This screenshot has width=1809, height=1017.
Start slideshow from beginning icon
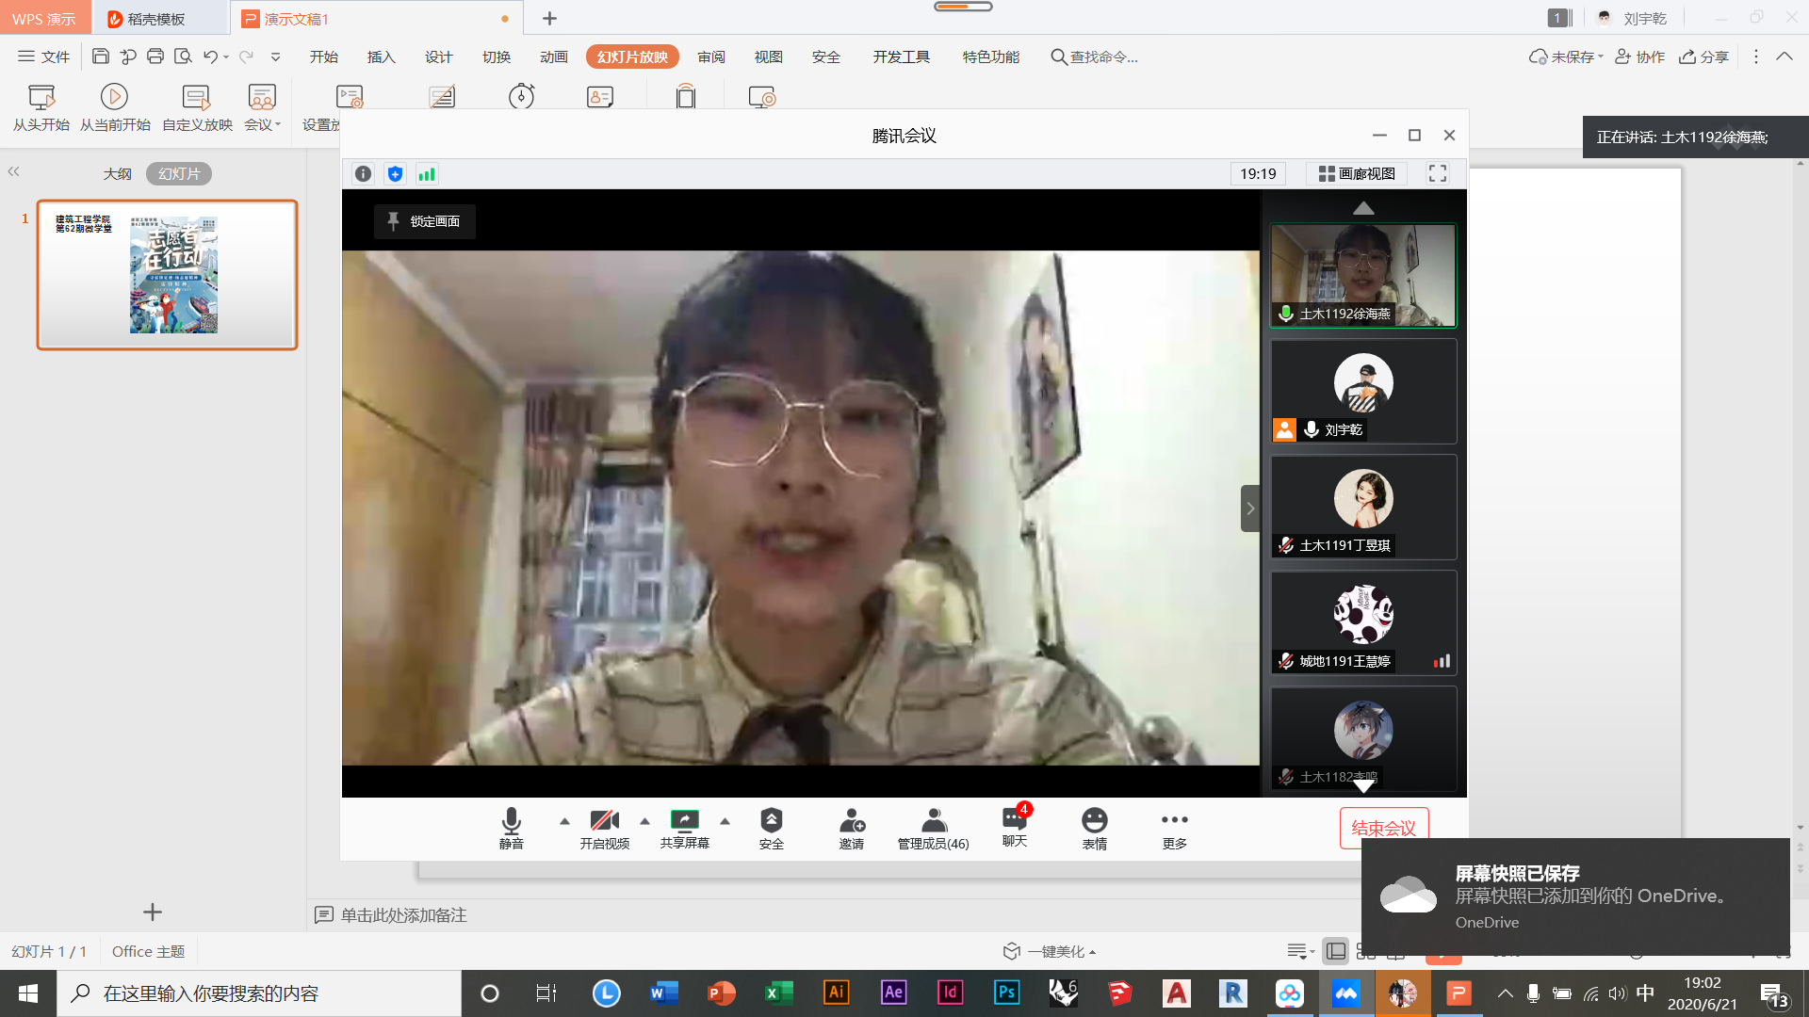pyautogui.click(x=41, y=97)
